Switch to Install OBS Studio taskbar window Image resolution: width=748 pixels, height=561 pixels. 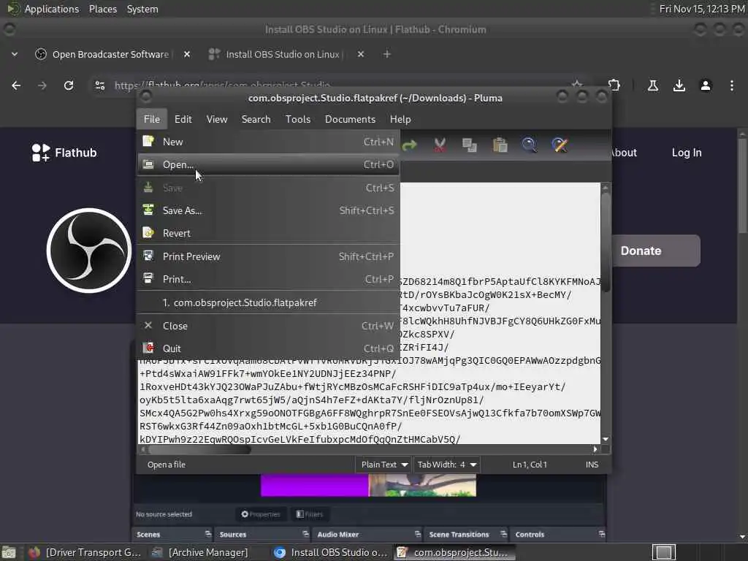pyautogui.click(x=331, y=552)
